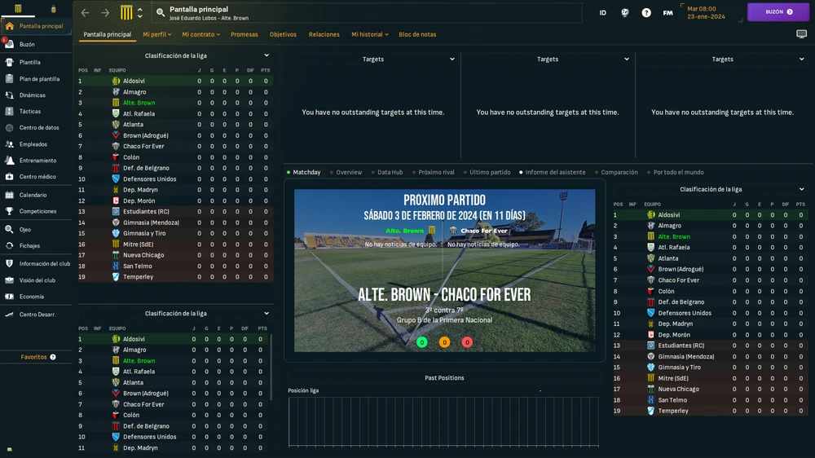
Task: Open Economía in the sidebar
Action: tap(32, 297)
